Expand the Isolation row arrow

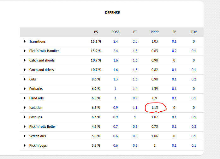click(x=25, y=108)
